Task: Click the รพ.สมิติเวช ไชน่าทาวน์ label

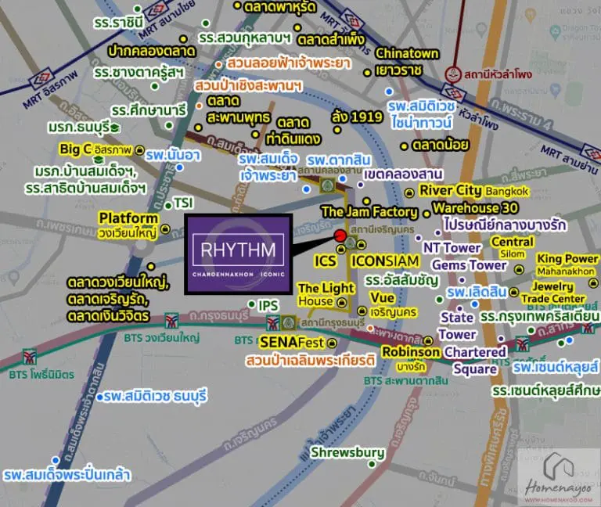Action: click(422, 113)
